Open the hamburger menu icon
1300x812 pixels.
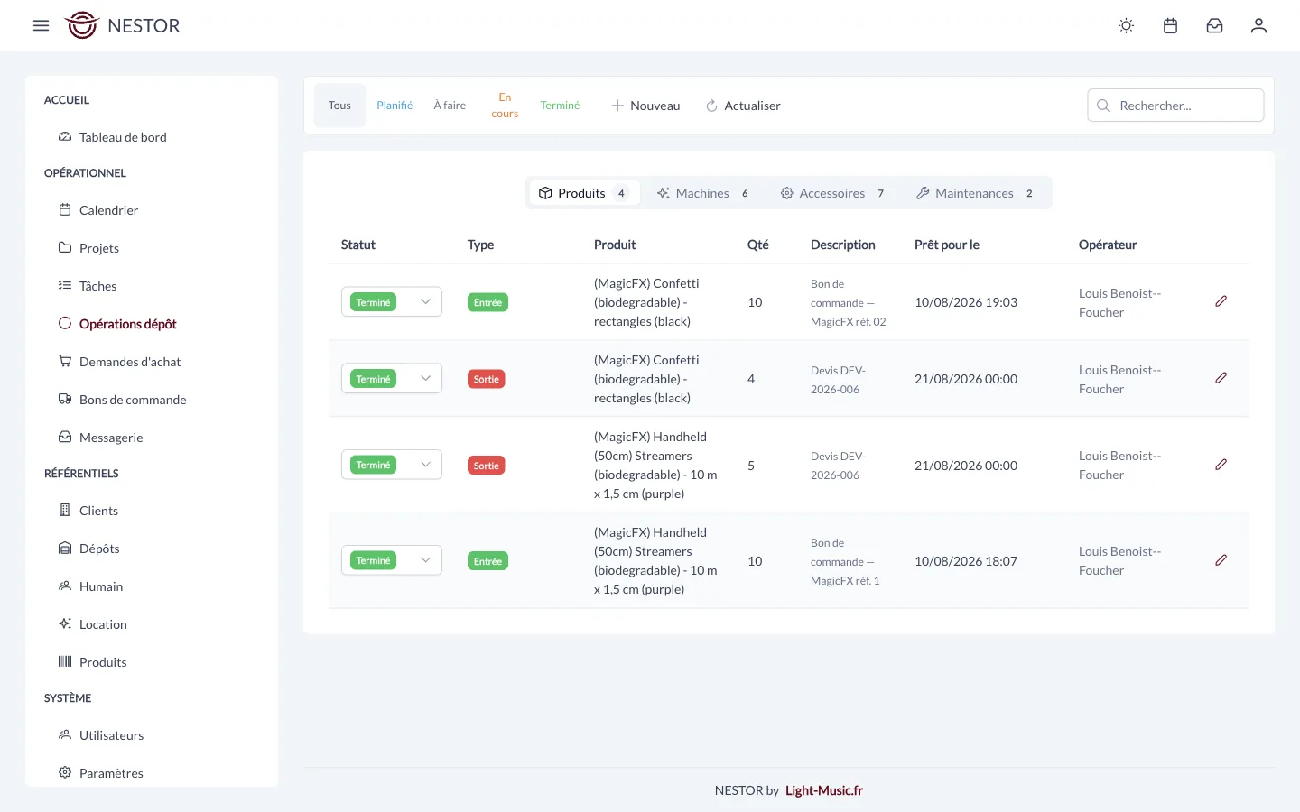41,25
